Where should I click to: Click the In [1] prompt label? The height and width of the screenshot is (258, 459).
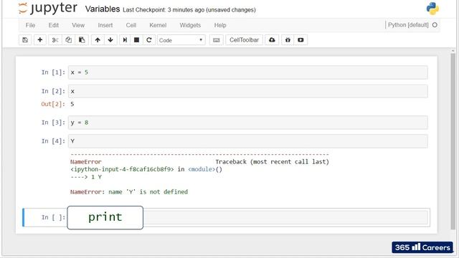click(53, 72)
